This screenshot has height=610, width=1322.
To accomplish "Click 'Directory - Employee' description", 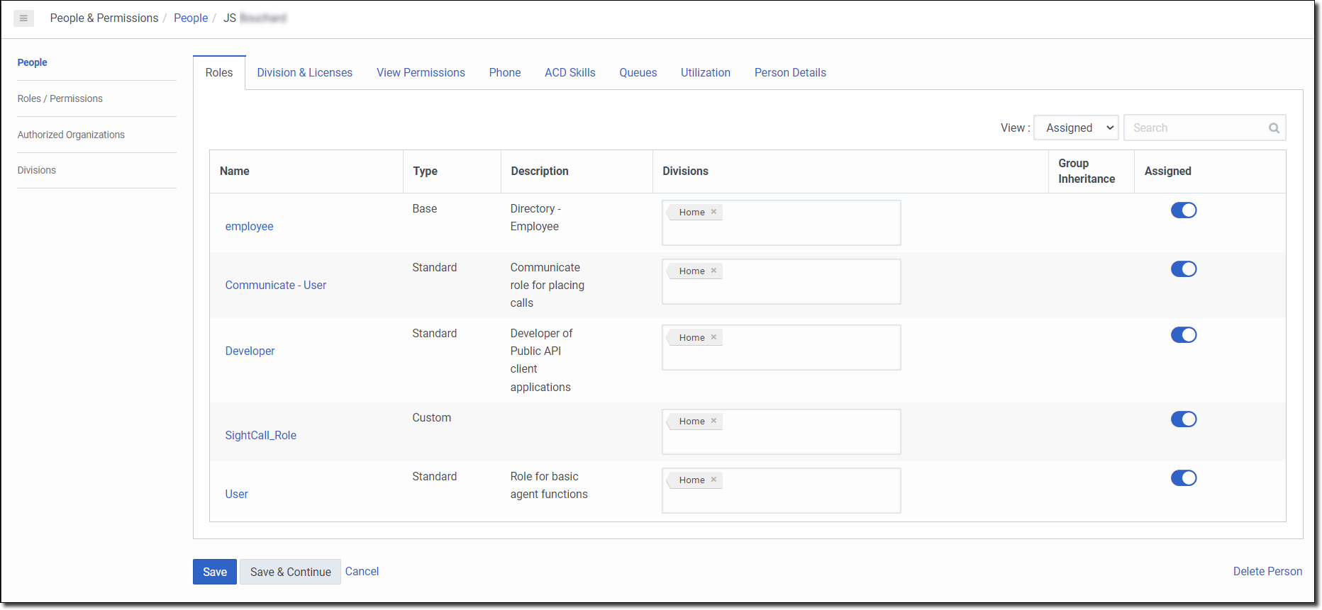I will pyautogui.click(x=535, y=218).
